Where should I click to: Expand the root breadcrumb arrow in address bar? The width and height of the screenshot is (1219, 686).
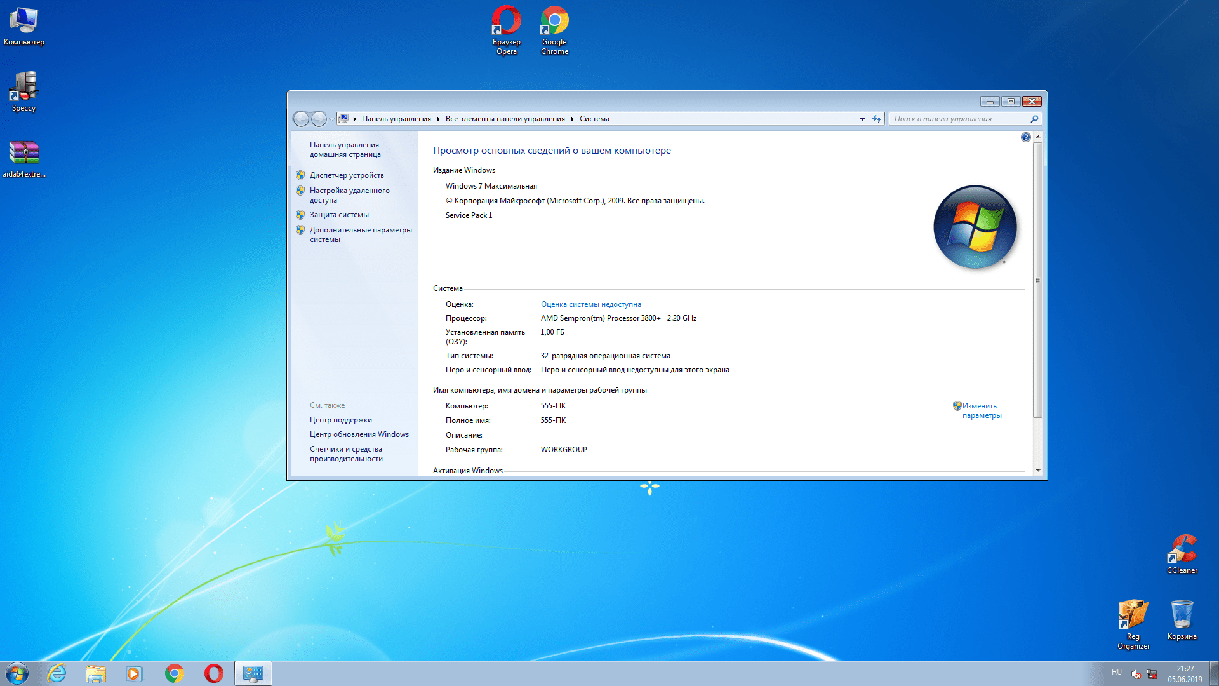(x=355, y=119)
